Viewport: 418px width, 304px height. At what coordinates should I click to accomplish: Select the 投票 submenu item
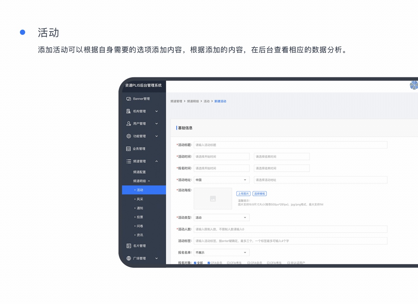[x=140, y=217]
